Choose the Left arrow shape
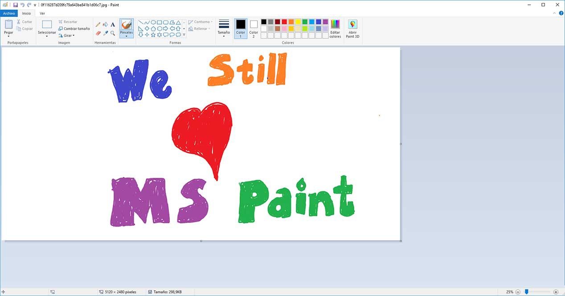This screenshot has height=296, width=565. [172, 29]
